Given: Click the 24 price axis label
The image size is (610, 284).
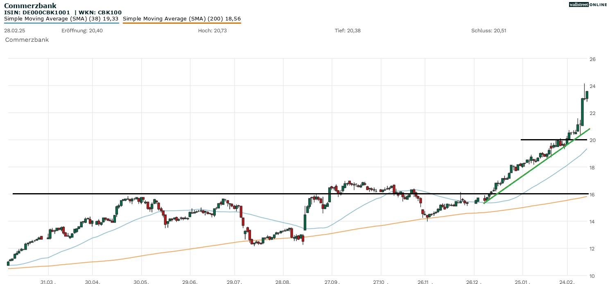Looking at the screenshot, I should (x=592, y=86).
